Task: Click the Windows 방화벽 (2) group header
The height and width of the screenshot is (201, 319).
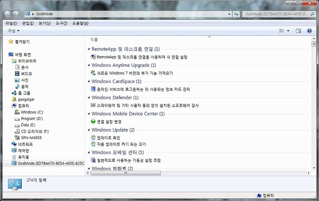Action: pyautogui.click(x=112, y=168)
